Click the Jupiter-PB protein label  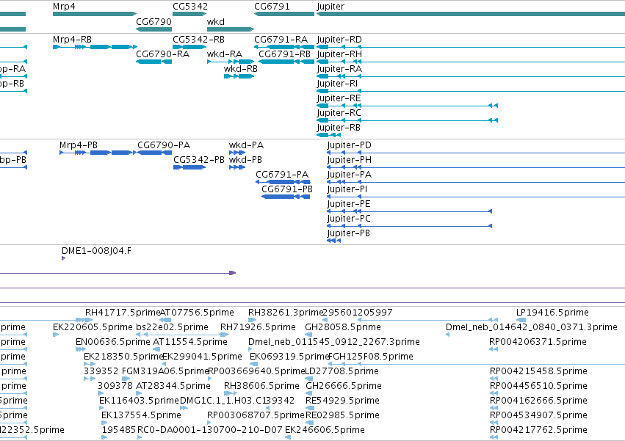tap(349, 233)
